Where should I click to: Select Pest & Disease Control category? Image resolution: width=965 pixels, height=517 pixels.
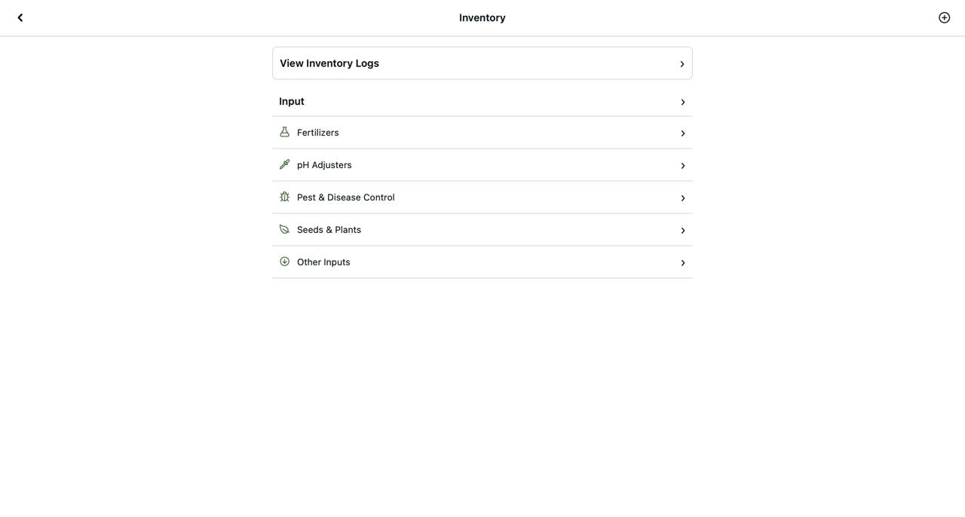point(482,197)
